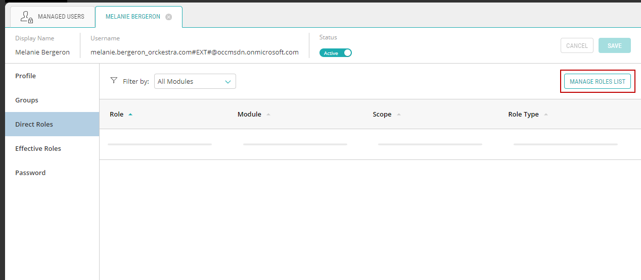The height and width of the screenshot is (280, 641).
Task: Open the Password section
Action: [x=30, y=173]
